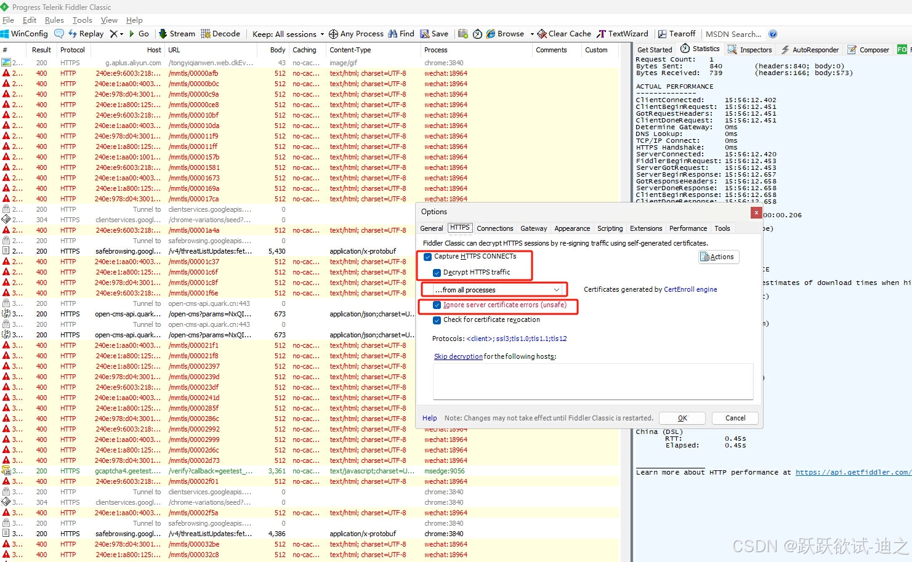
Task: Click the Save toolbar button
Action: click(434, 34)
